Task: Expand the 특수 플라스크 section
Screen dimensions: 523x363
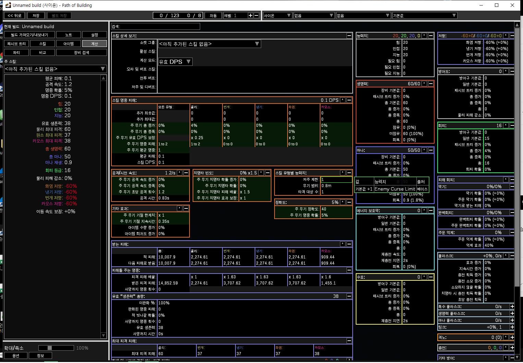Action: coord(512,306)
